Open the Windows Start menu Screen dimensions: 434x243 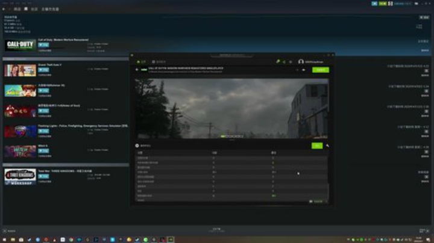4,239
